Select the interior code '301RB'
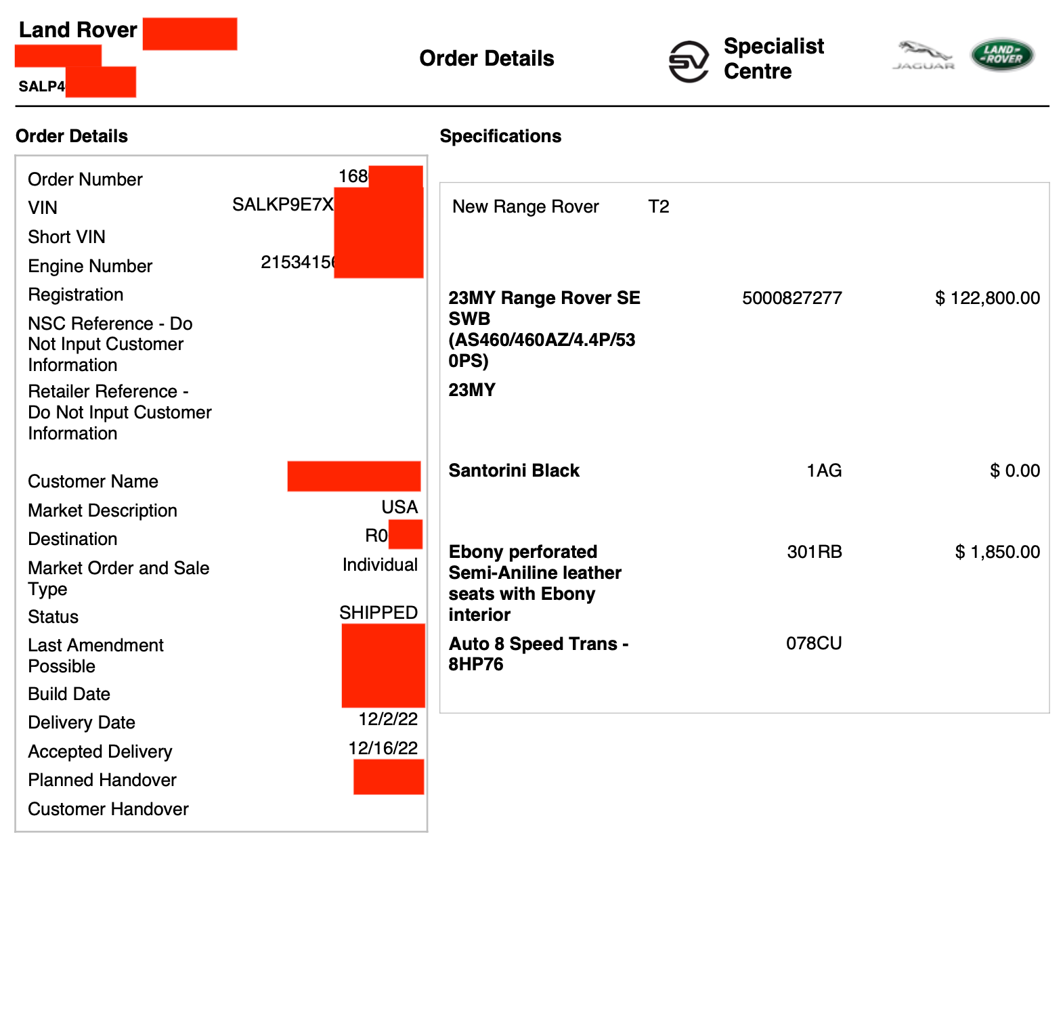This screenshot has height=1021, width=1063. 815,552
